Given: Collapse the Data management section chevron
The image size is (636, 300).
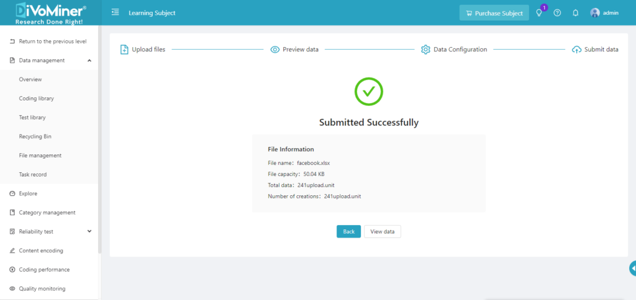Looking at the screenshot, I should 89,60.
